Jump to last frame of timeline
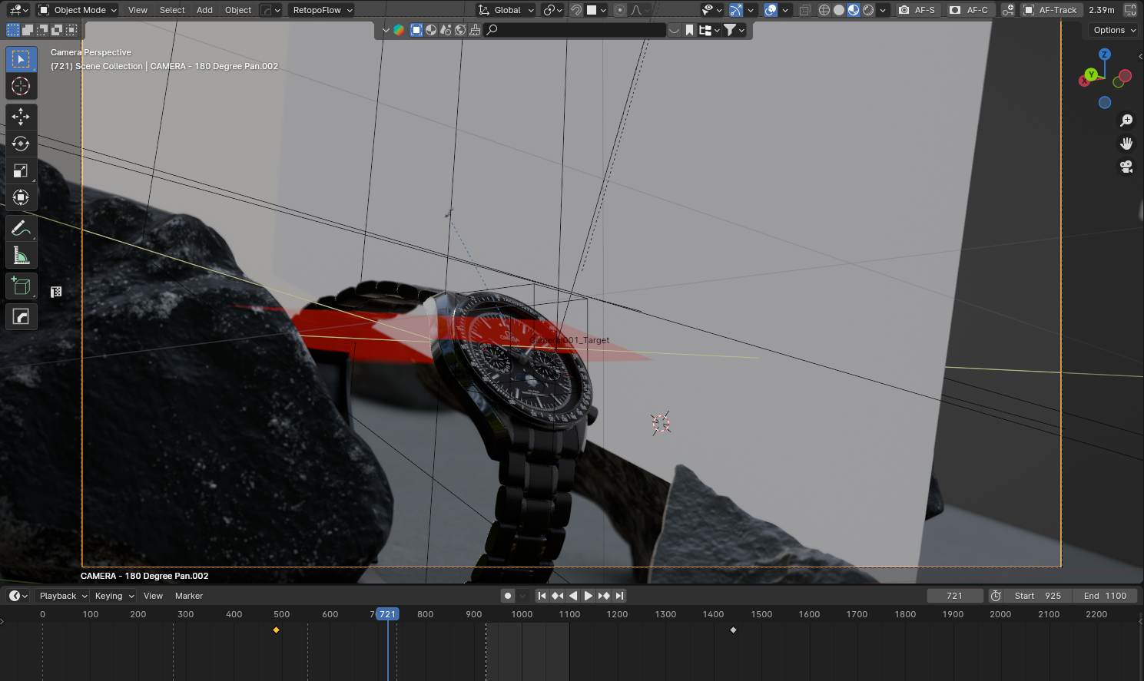1144x681 pixels. (619, 596)
